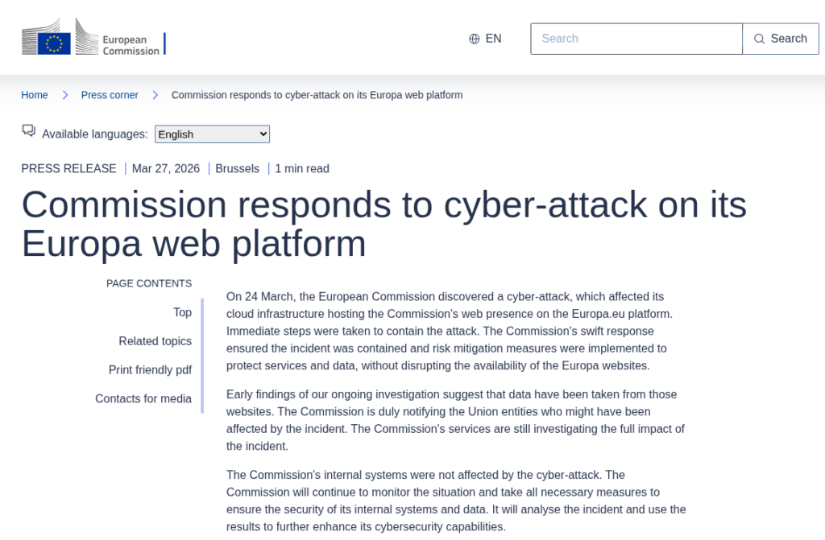Click the PRESS RELEASE label
Image resolution: width=825 pixels, height=540 pixels.
pyautogui.click(x=68, y=169)
